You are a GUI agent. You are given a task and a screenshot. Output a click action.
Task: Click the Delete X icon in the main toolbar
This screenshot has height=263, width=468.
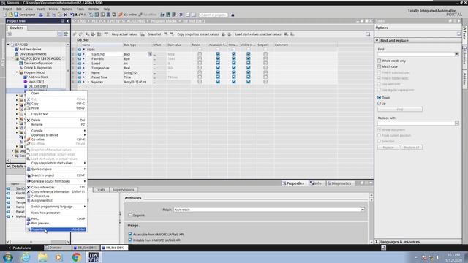[x=65, y=15]
